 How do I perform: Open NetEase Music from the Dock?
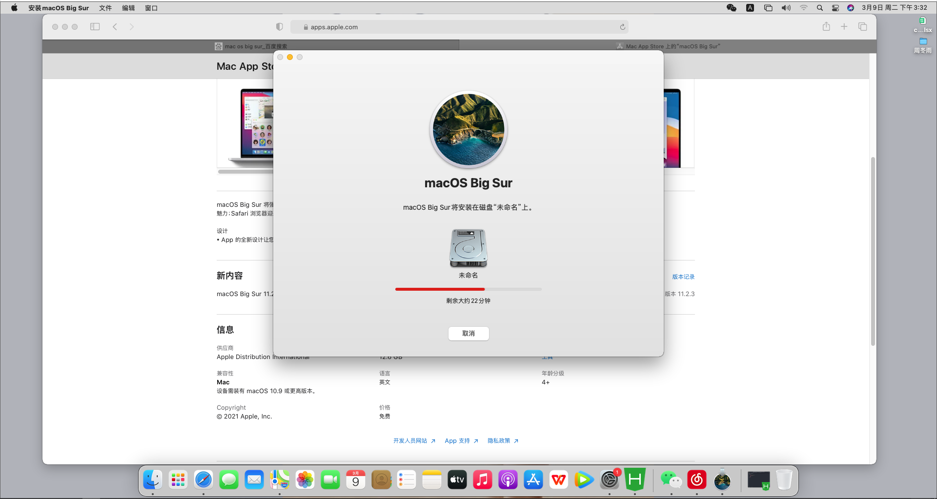(x=697, y=480)
